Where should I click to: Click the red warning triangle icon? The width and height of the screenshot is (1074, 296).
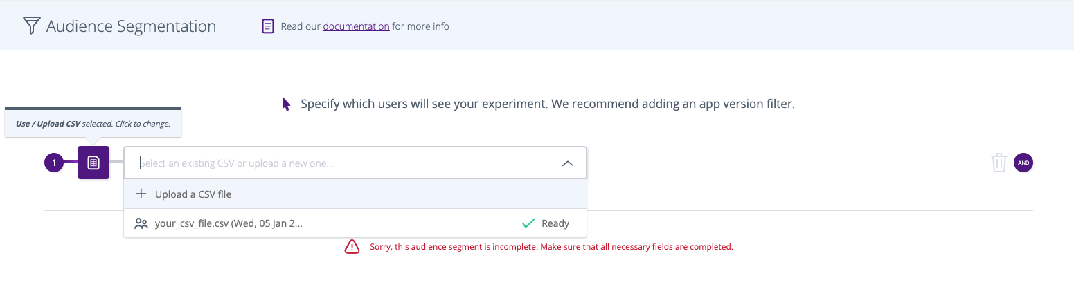(352, 247)
